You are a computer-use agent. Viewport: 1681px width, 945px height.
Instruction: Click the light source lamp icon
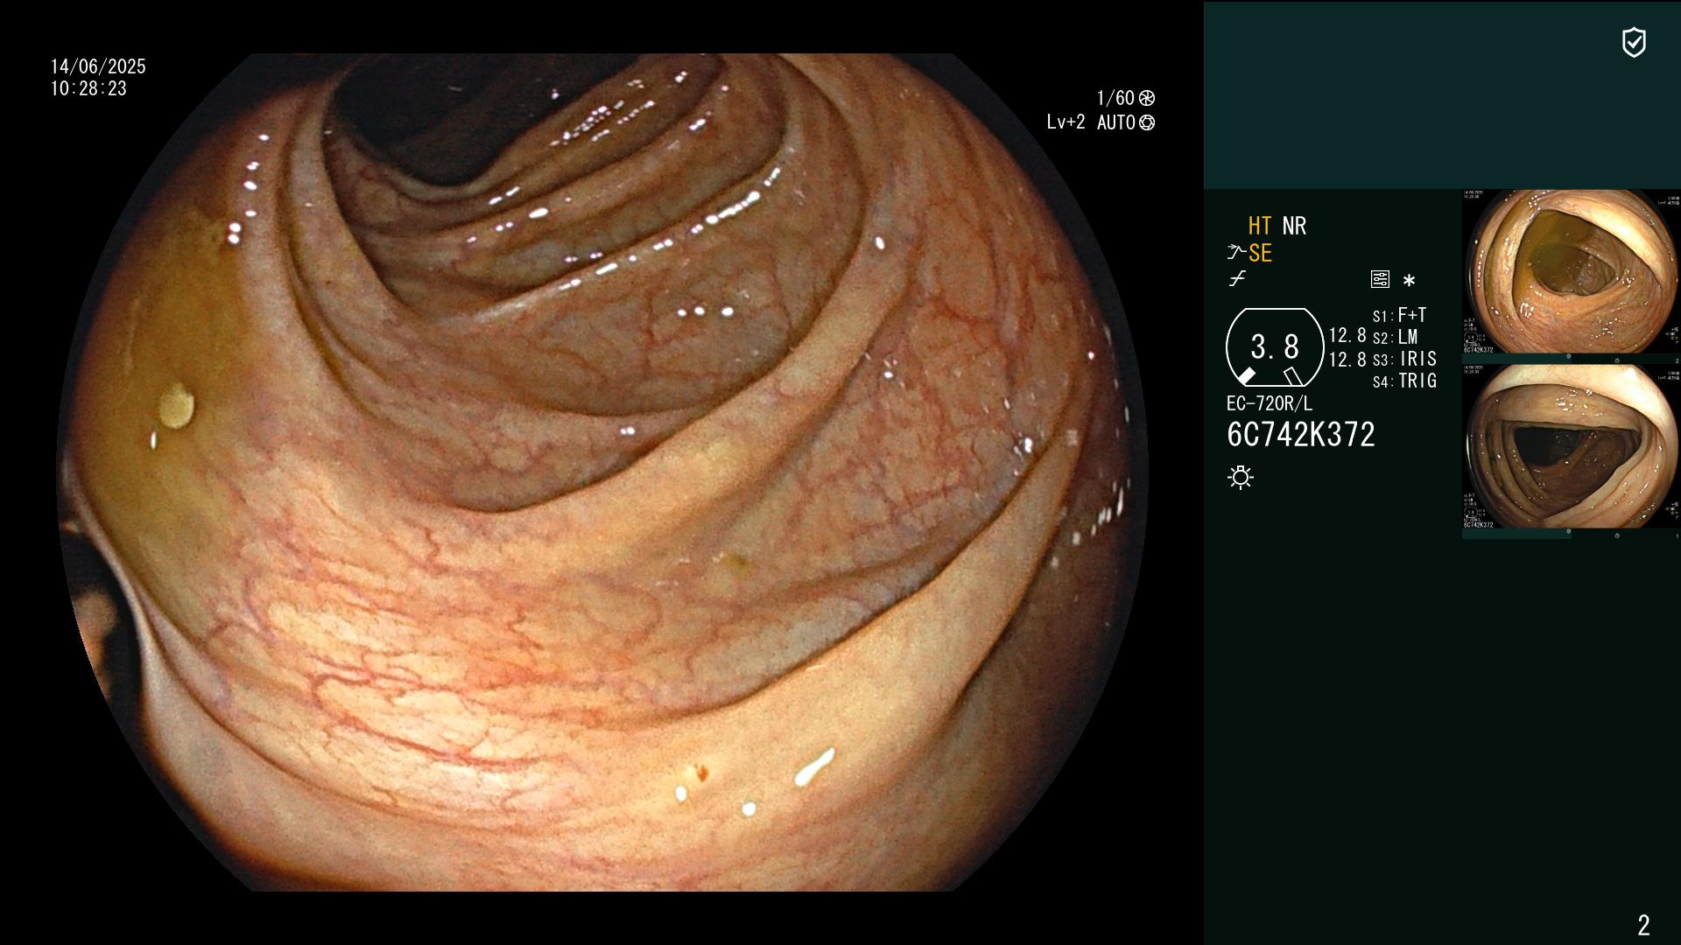click(x=1241, y=477)
